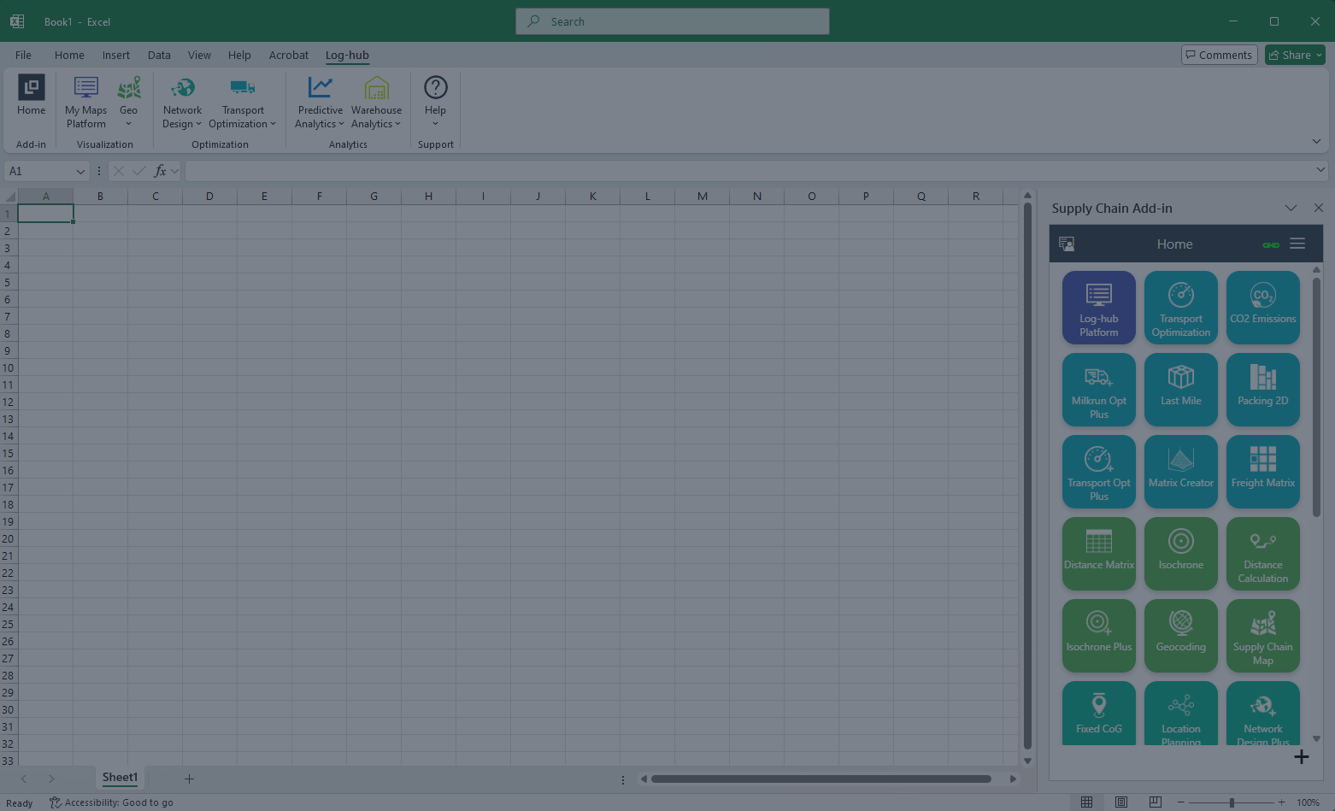Open the Warehouse Analytics menu
Screen dimensions: 1335x811
coord(376,103)
